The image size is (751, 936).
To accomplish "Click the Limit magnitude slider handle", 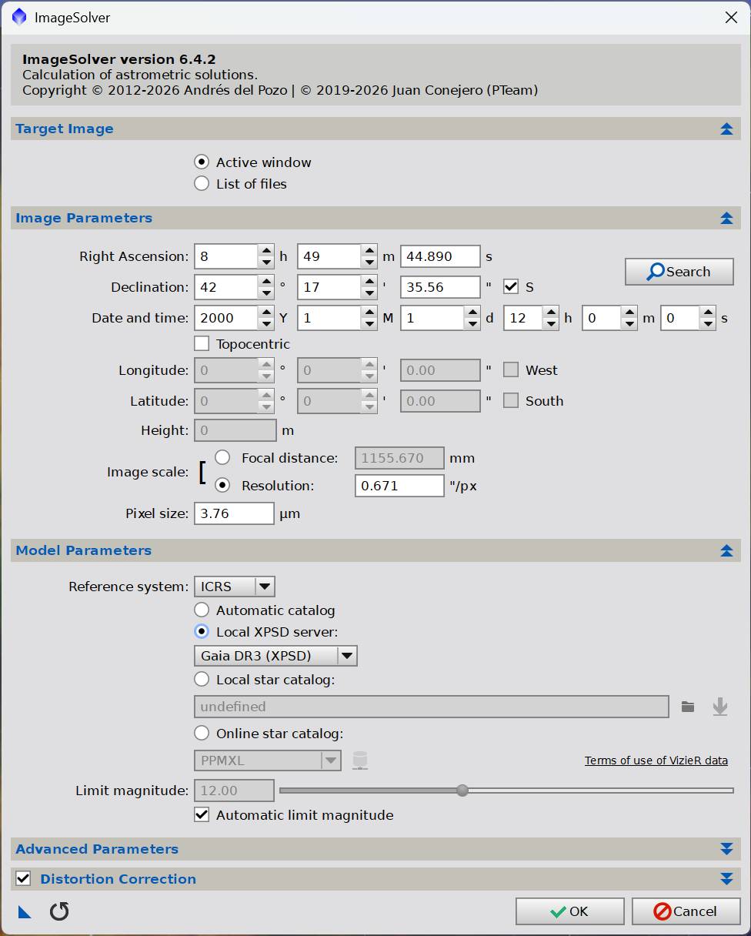I will click(462, 791).
